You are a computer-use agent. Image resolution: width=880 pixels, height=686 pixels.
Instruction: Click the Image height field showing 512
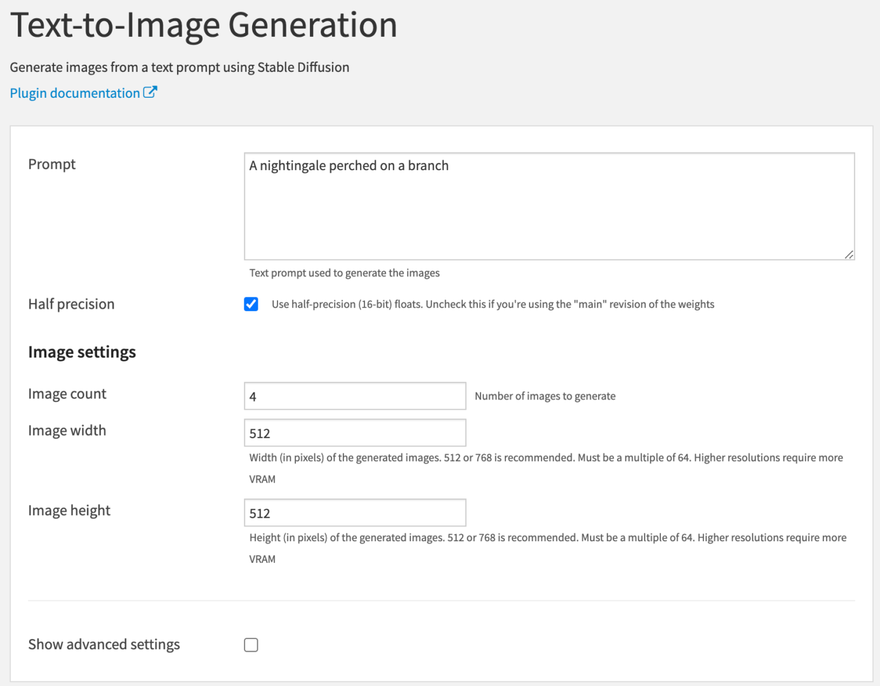354,512
